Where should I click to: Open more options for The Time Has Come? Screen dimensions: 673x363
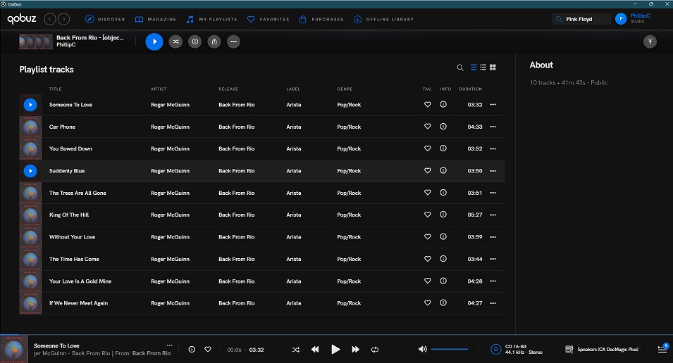click(x=493, y=259)
